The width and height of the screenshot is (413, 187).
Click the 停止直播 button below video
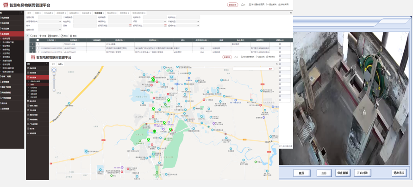pyautogui.click(x=343, y=173)
